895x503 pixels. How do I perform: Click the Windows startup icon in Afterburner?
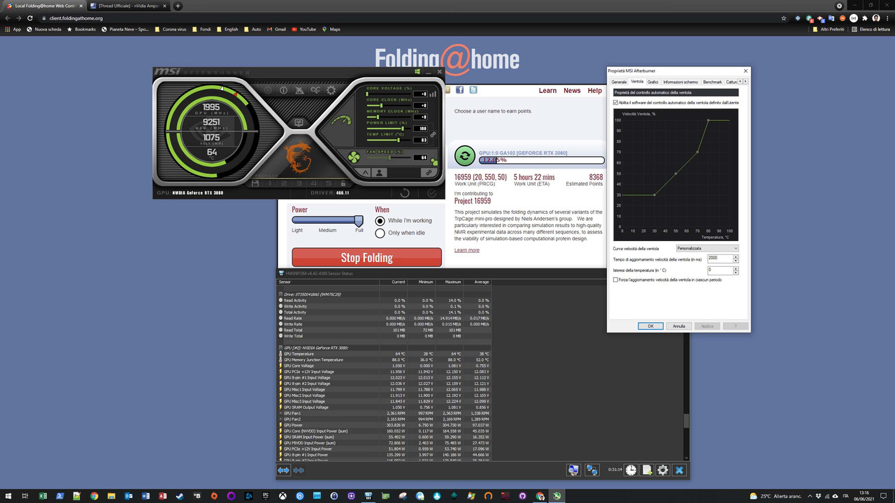coord(417,71)
